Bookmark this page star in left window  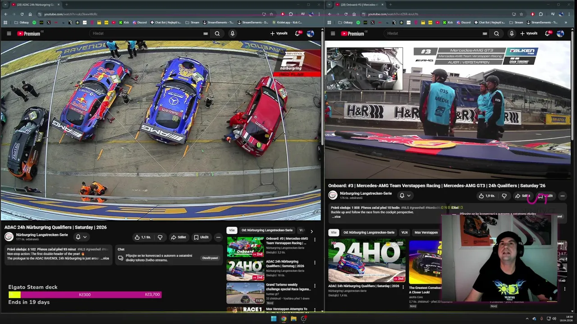coord(271,14)
